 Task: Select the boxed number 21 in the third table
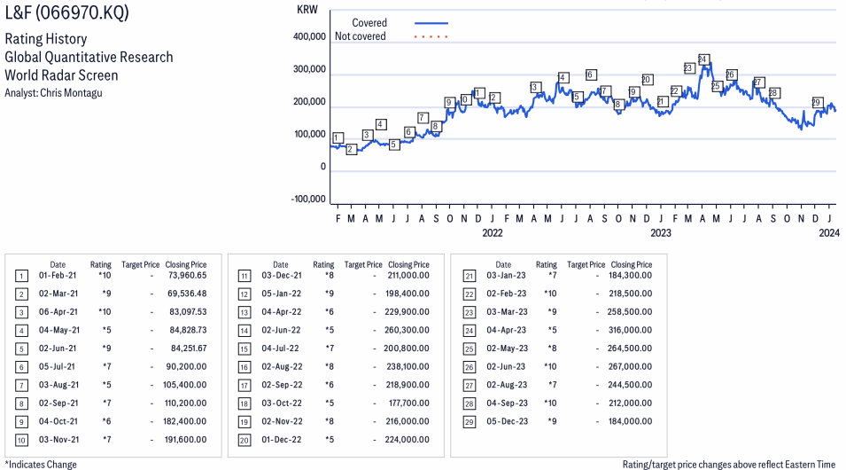pyautogui.click(x=468, y=277)
